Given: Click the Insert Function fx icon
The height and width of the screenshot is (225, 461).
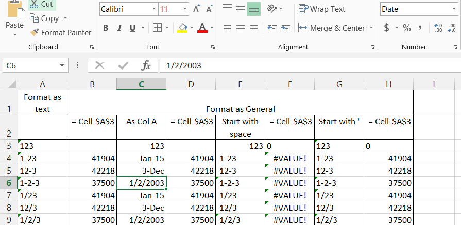Looking at the screenshot, I should tap(146, 65).
